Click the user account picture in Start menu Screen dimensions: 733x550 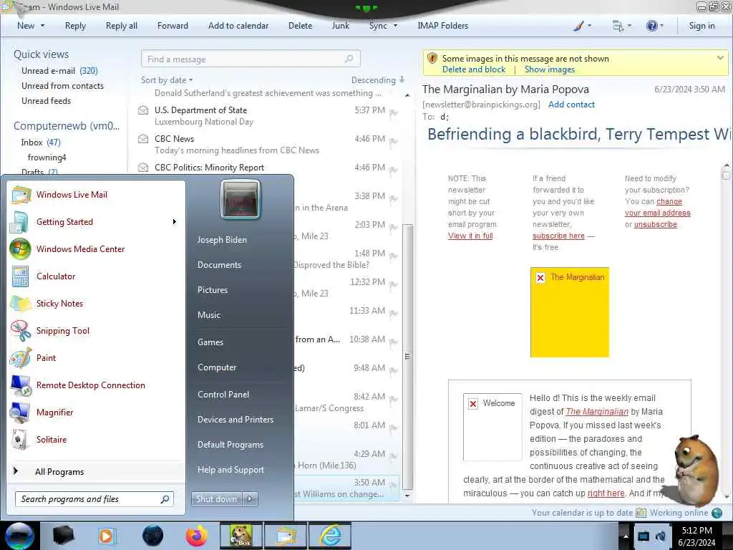click(241, 199)
